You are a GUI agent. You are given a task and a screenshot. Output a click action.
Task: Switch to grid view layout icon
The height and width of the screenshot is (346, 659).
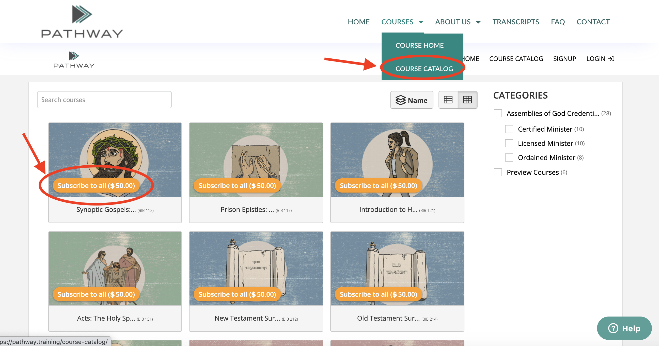tap(467, 100)
